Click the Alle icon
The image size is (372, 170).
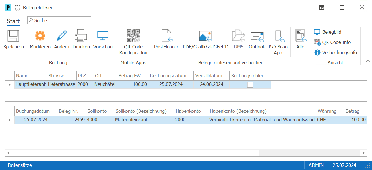300,36
